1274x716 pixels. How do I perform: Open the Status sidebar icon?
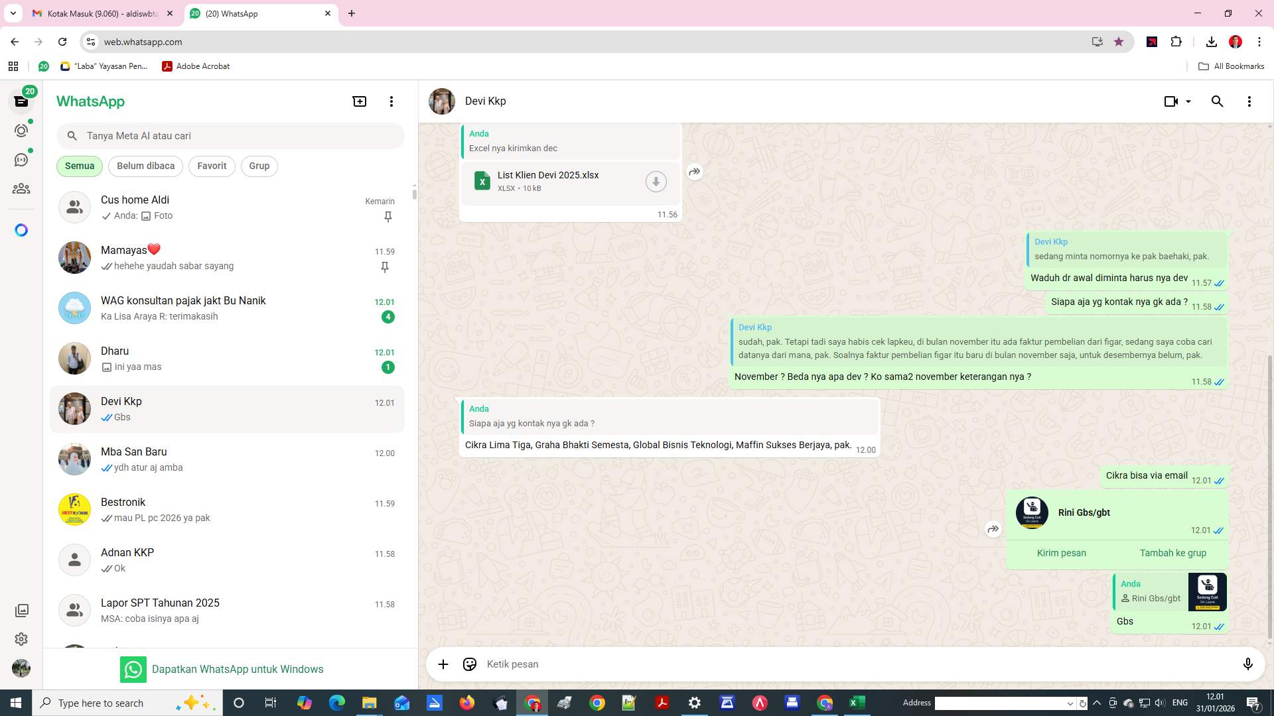21,131
